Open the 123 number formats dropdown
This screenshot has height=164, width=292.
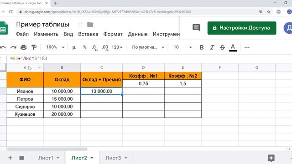(117, 47)
